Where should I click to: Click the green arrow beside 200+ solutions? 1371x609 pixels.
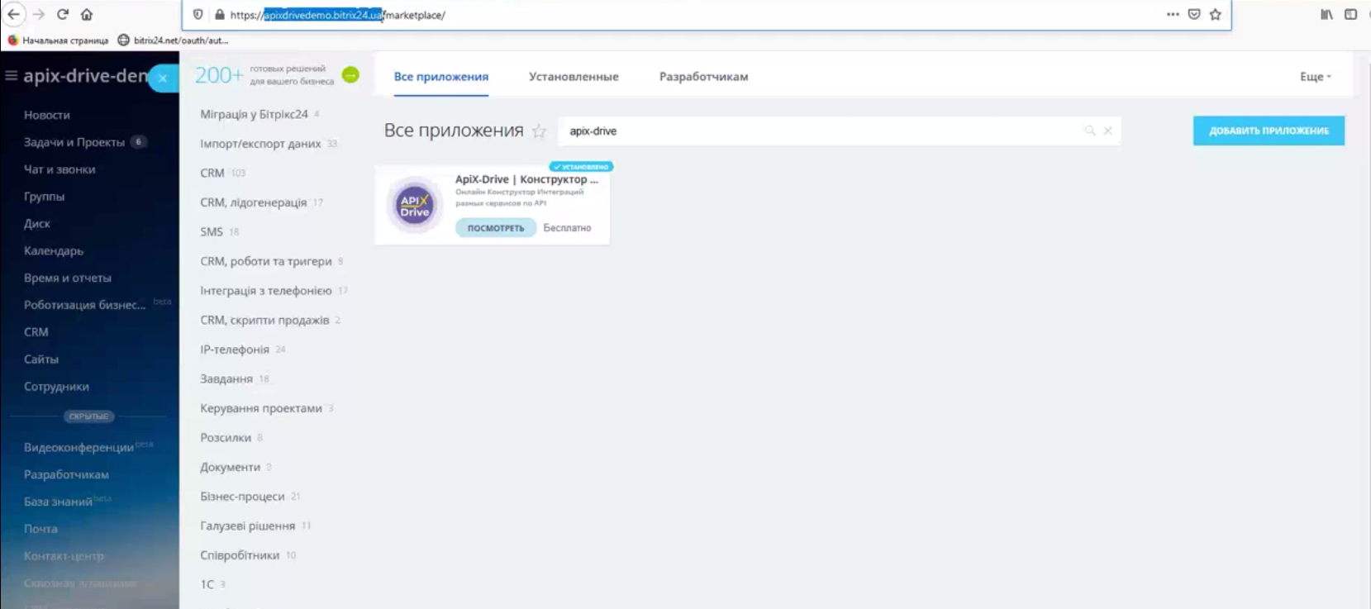350,75
